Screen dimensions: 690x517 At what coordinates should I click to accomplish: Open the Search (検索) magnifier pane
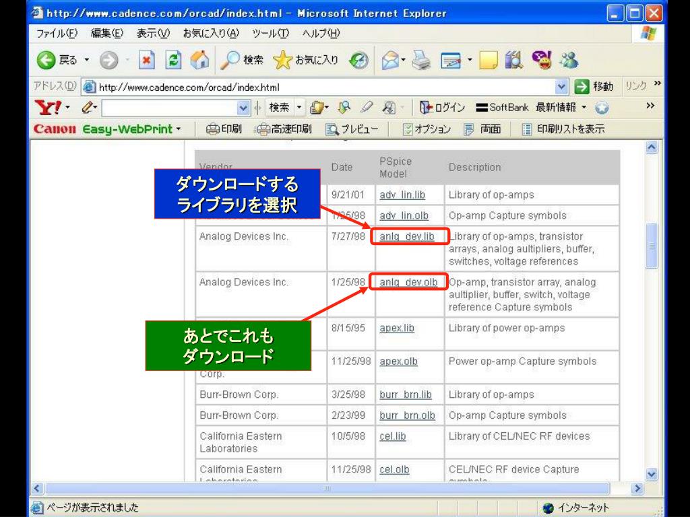tap(242, 60)
